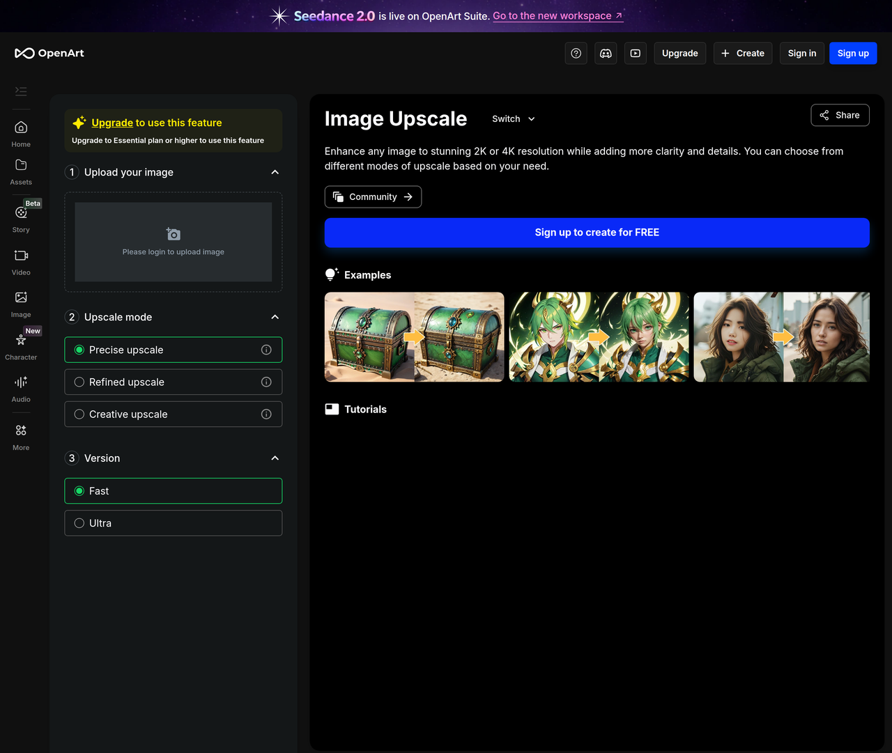892x753 pixels.
Task: Open the Discord icon in header
Action: 606,53
